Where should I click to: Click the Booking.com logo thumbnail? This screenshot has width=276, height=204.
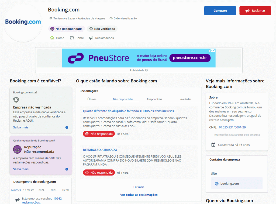pyautogui.click(x=23, y=22)
